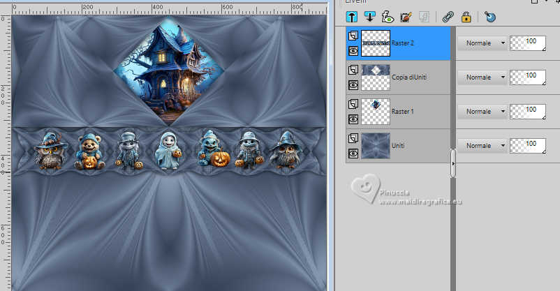Viewport: 560px width, 291px height.
Task: Toggle the eye of the Uniti layer
Action: click(353, 154)
